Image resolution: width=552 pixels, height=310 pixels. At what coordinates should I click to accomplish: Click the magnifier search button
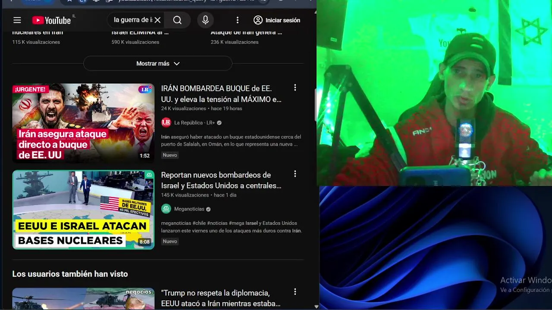pyautogui.click(x=177, y=20)
